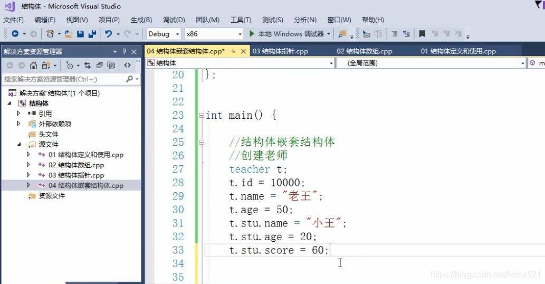545x284 pixels.
Task: Collapse the 源文件 folder node
Action: (19, 144)
